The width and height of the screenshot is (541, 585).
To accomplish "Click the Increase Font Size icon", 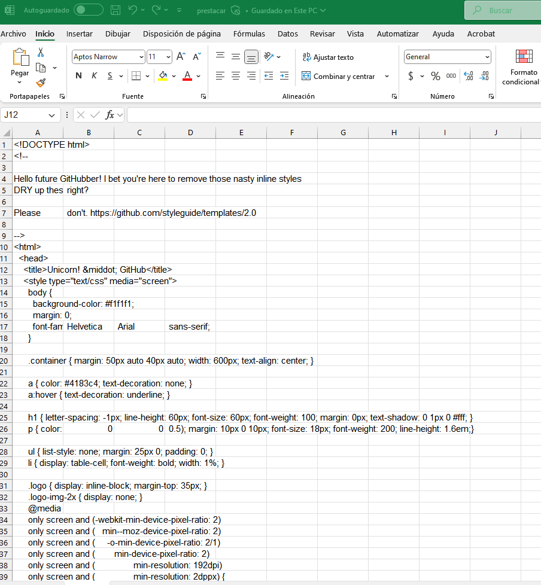I will click(x=181, y=57).
